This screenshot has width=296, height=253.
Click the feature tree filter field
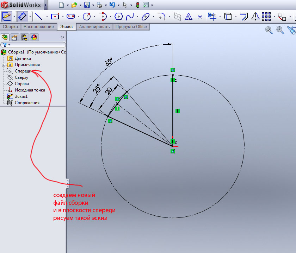pos(35,45)
